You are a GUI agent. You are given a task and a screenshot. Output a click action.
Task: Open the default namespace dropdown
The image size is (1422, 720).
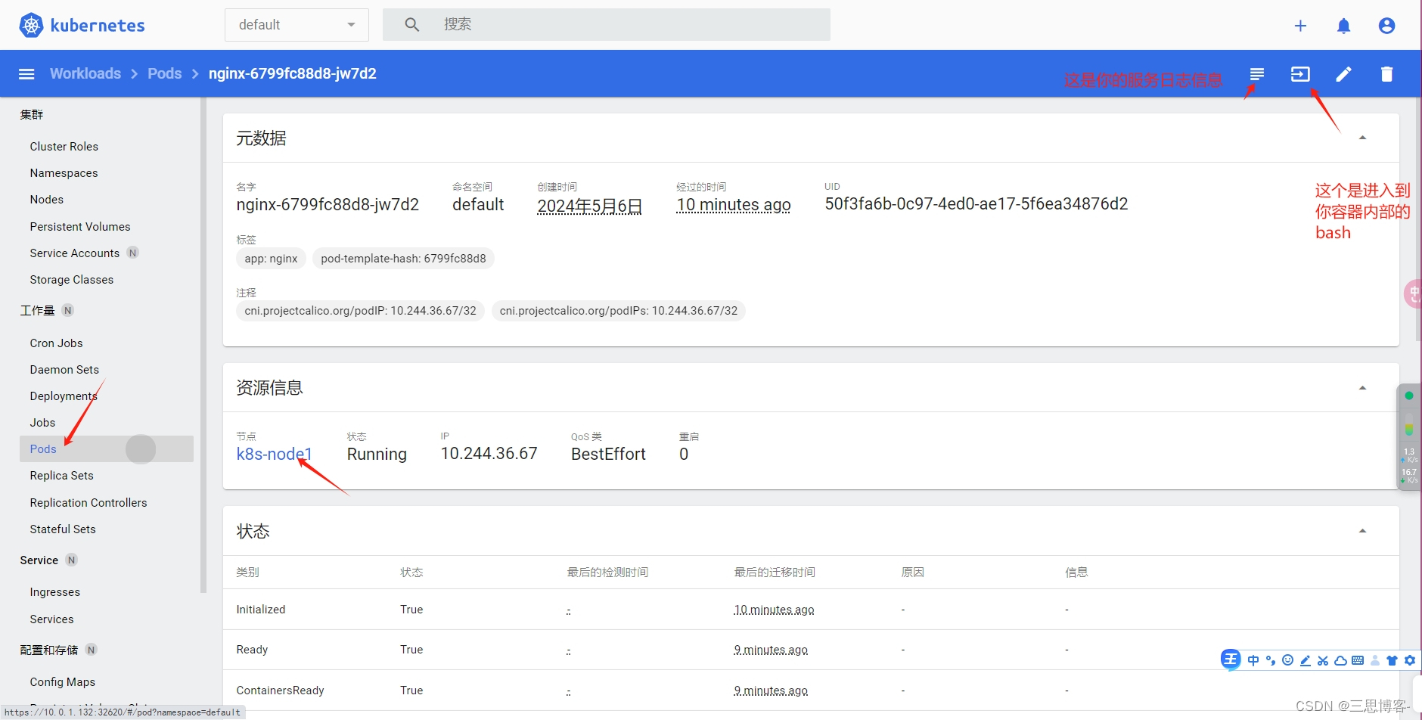(297, 25)
